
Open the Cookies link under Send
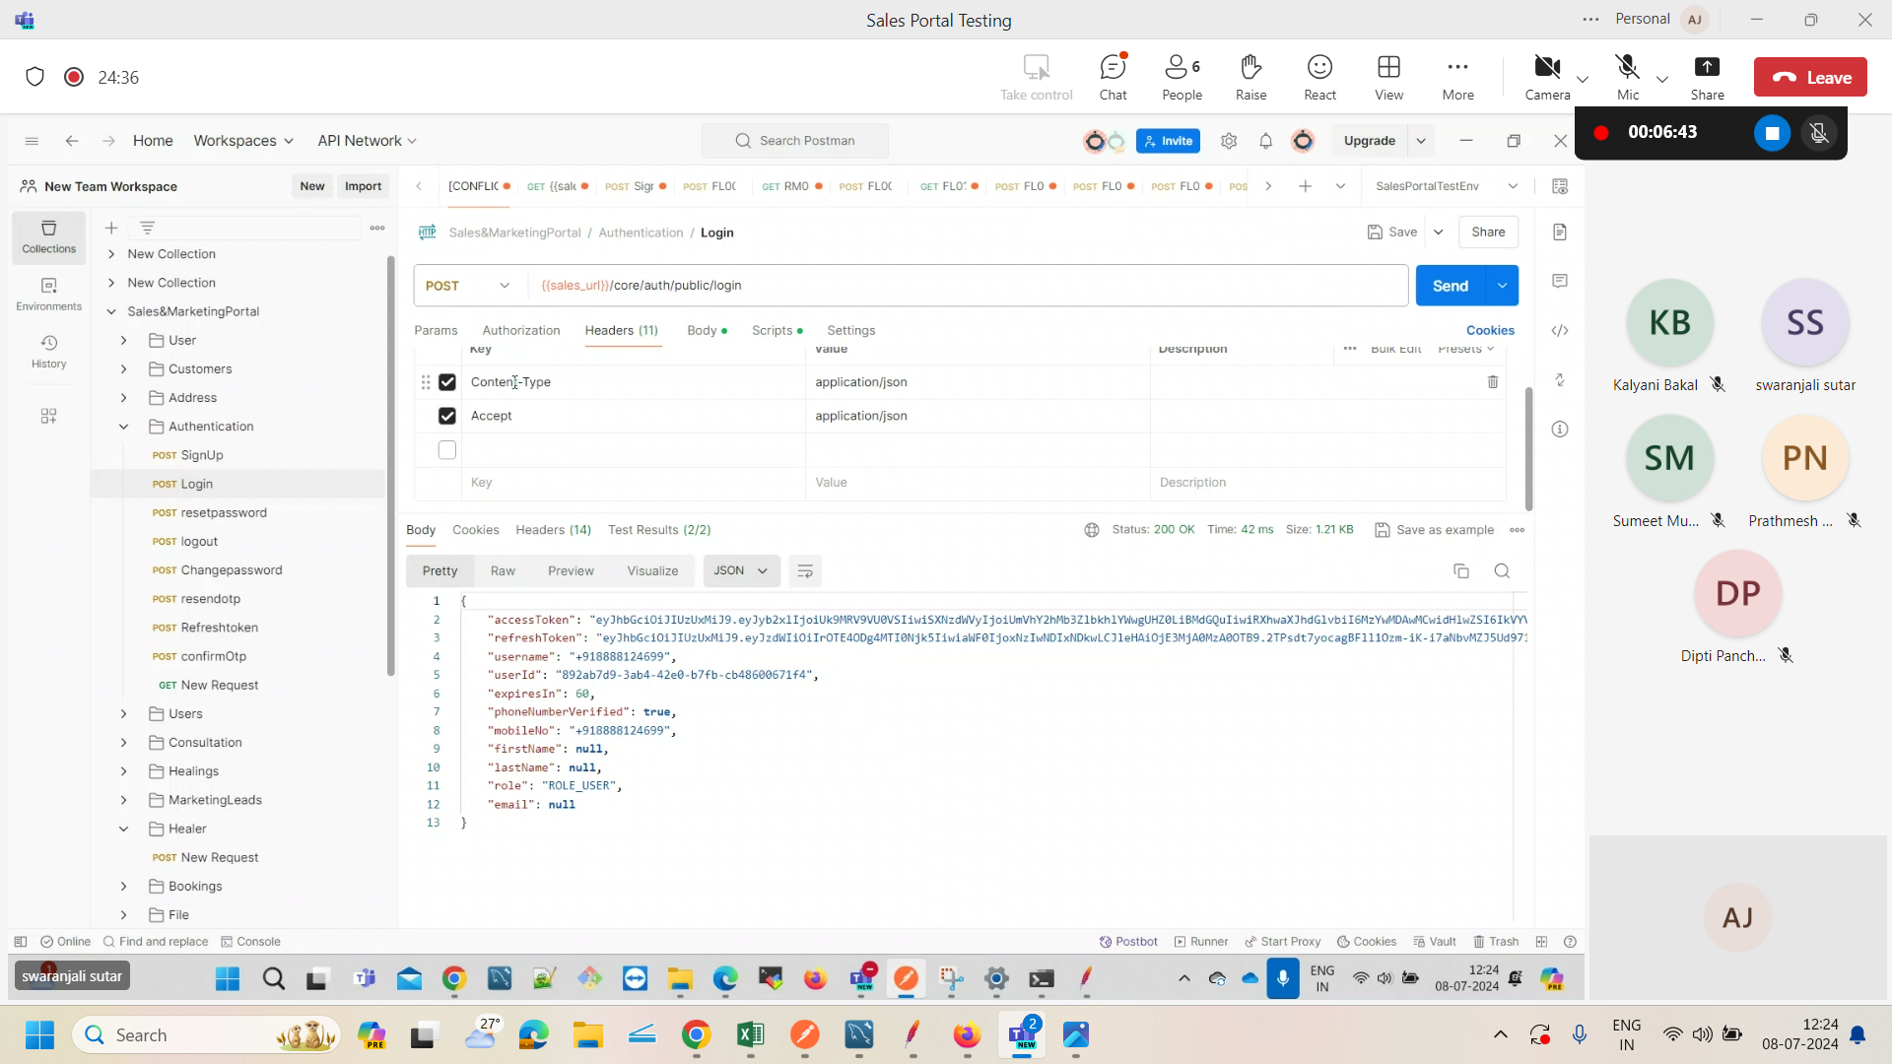coord(1490,331)
